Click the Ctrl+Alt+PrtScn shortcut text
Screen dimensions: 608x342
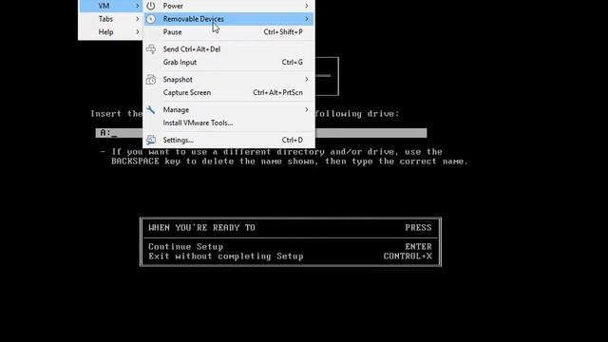point(277,93)
